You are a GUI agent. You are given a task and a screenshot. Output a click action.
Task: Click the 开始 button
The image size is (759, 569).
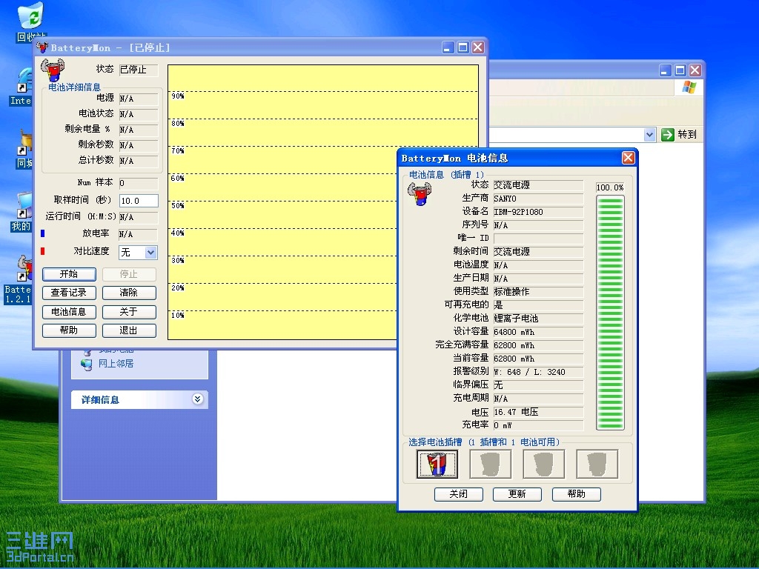coord(69,274)
